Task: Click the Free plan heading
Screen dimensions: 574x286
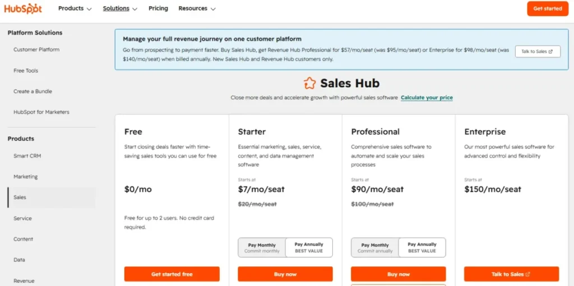Action: click(133, 132)
